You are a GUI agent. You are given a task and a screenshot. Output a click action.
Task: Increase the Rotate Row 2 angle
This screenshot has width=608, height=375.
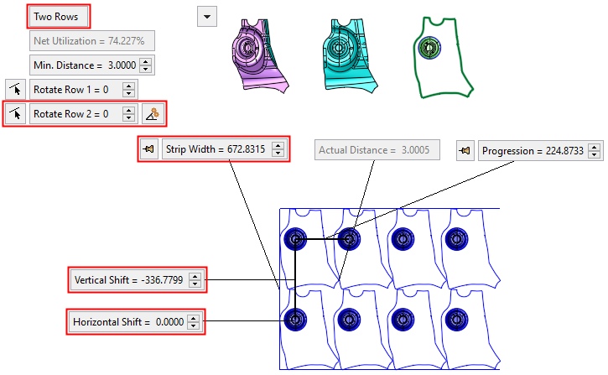(x=129, y=111)
